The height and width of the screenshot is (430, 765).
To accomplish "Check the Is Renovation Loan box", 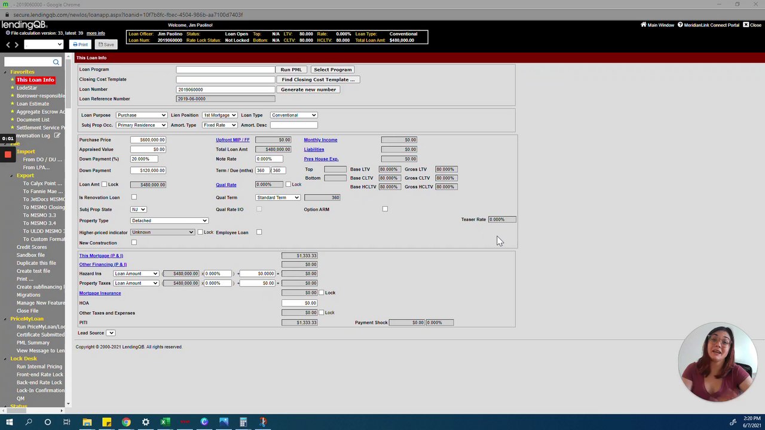I will tap(134, 197).
